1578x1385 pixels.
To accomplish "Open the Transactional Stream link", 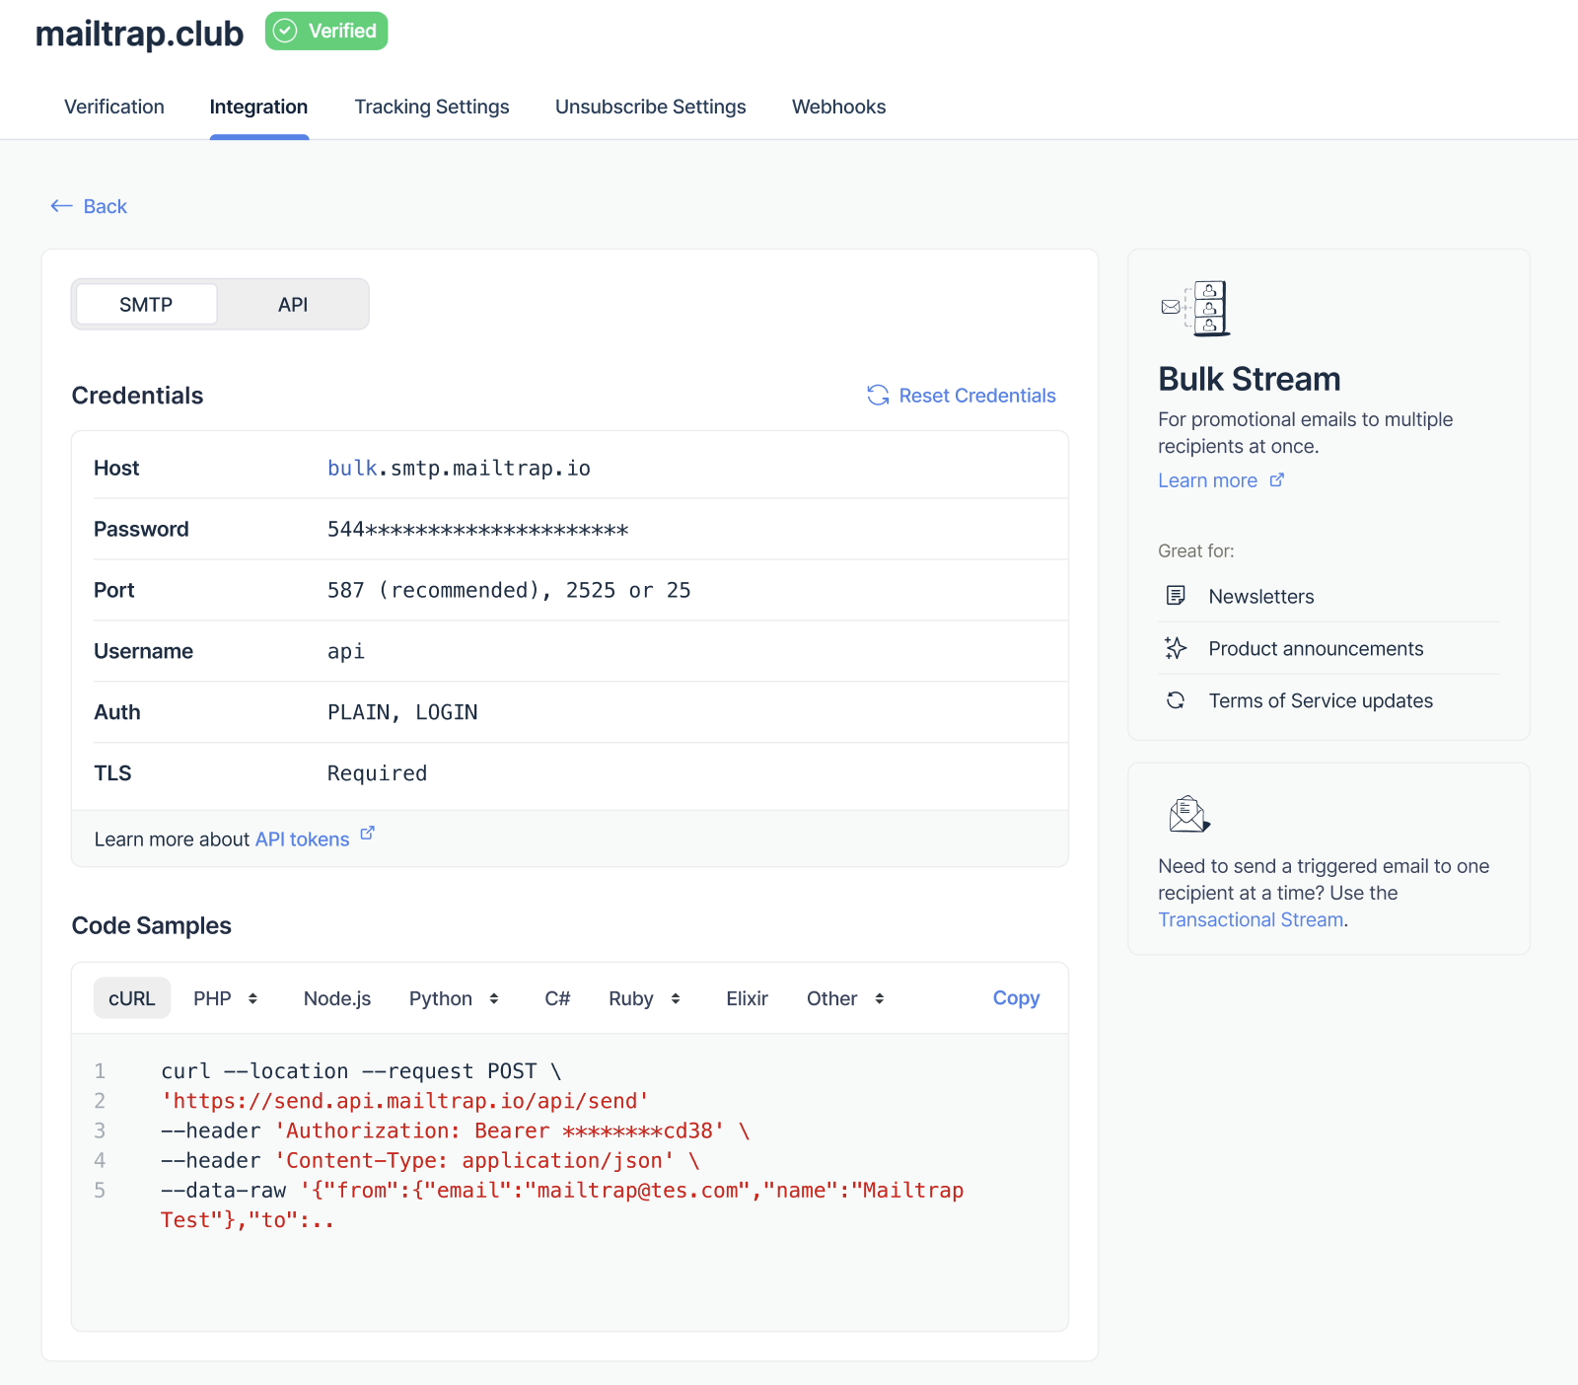I will 1250,919.
